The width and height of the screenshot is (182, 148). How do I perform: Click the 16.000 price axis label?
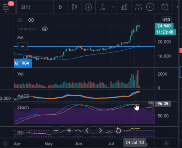pyautogui.click(x=164, y=56)
